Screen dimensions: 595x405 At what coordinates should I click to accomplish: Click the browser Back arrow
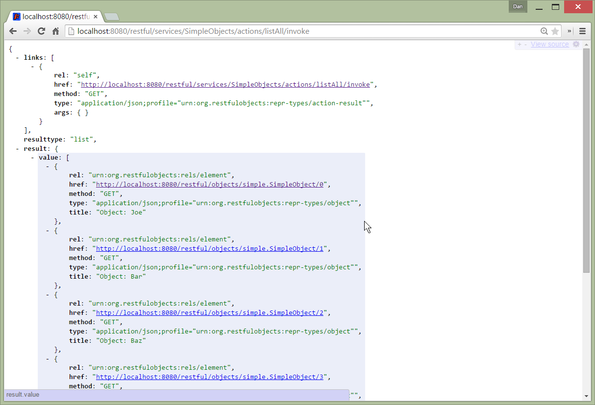click(13, 31)
